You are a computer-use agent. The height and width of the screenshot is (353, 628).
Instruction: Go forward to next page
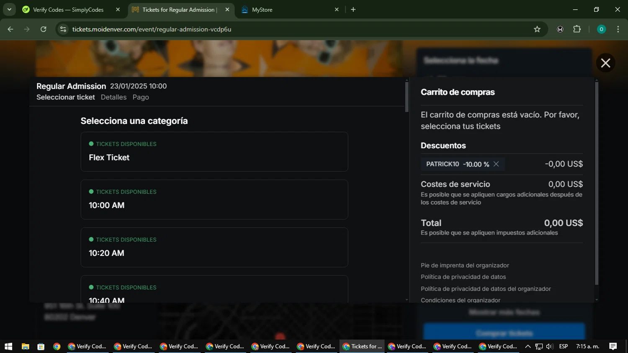pyautogui.click(x=27, y=29)
